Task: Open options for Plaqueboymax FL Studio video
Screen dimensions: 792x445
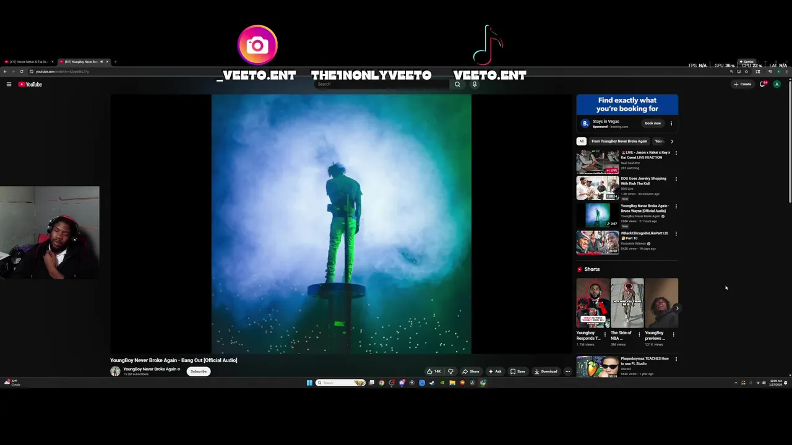Action: click(x=676, y=359)
